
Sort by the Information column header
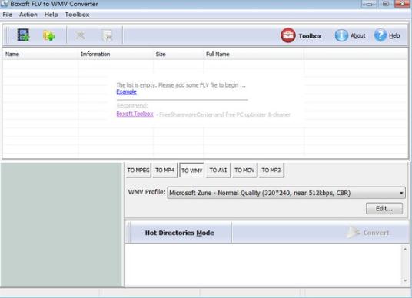(x=115, y=54)
